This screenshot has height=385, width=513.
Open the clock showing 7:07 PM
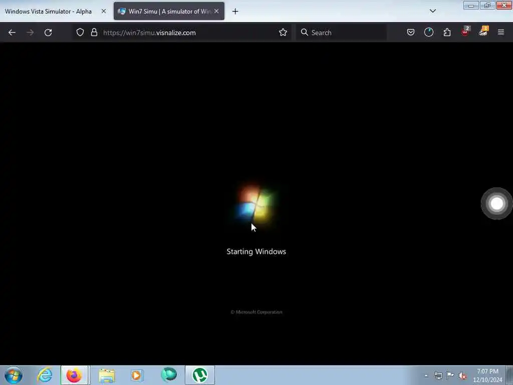pyautogui.click(x=487, y=375)
